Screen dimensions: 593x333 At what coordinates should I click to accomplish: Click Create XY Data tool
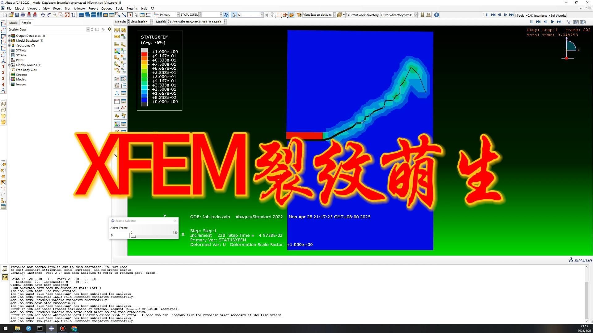(x=117, y=101)
